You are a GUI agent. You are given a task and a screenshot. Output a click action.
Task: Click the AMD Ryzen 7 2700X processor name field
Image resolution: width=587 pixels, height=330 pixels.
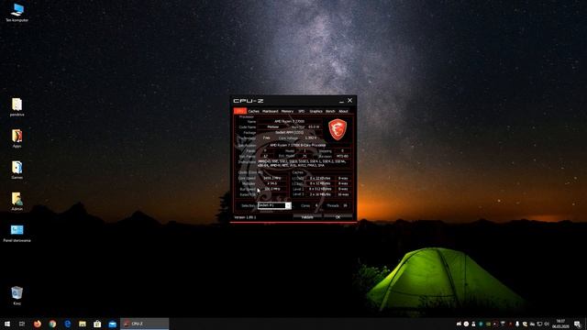click(290, 122)
